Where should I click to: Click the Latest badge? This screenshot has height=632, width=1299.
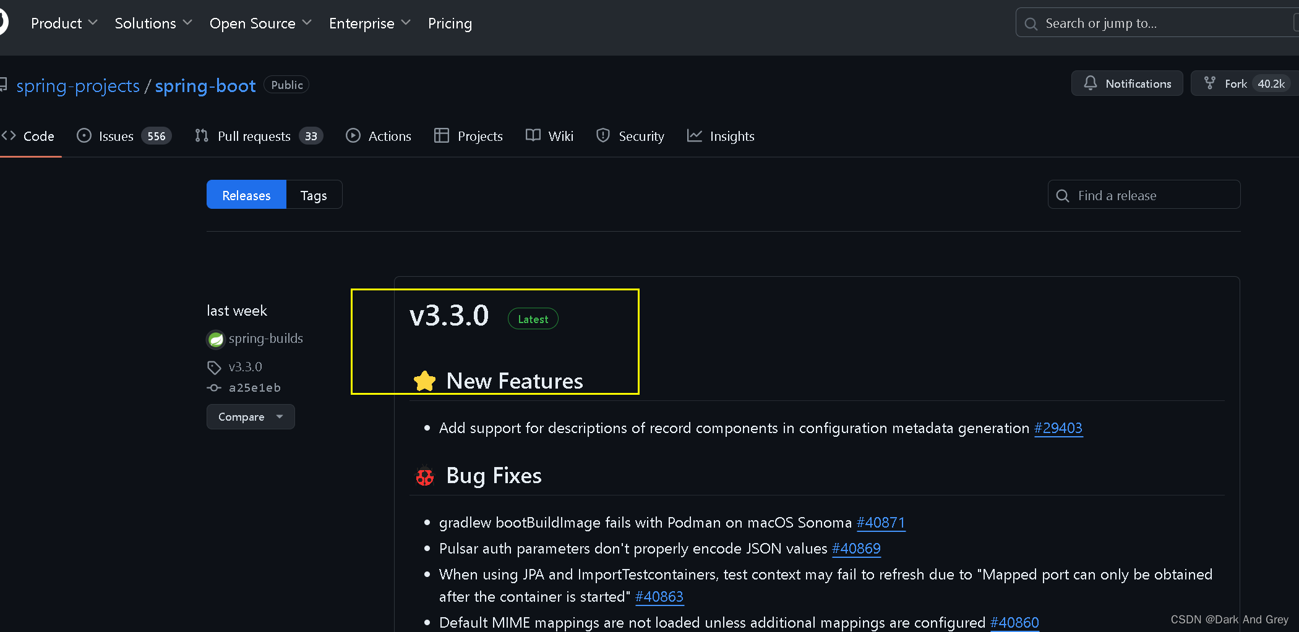point(533,319)
